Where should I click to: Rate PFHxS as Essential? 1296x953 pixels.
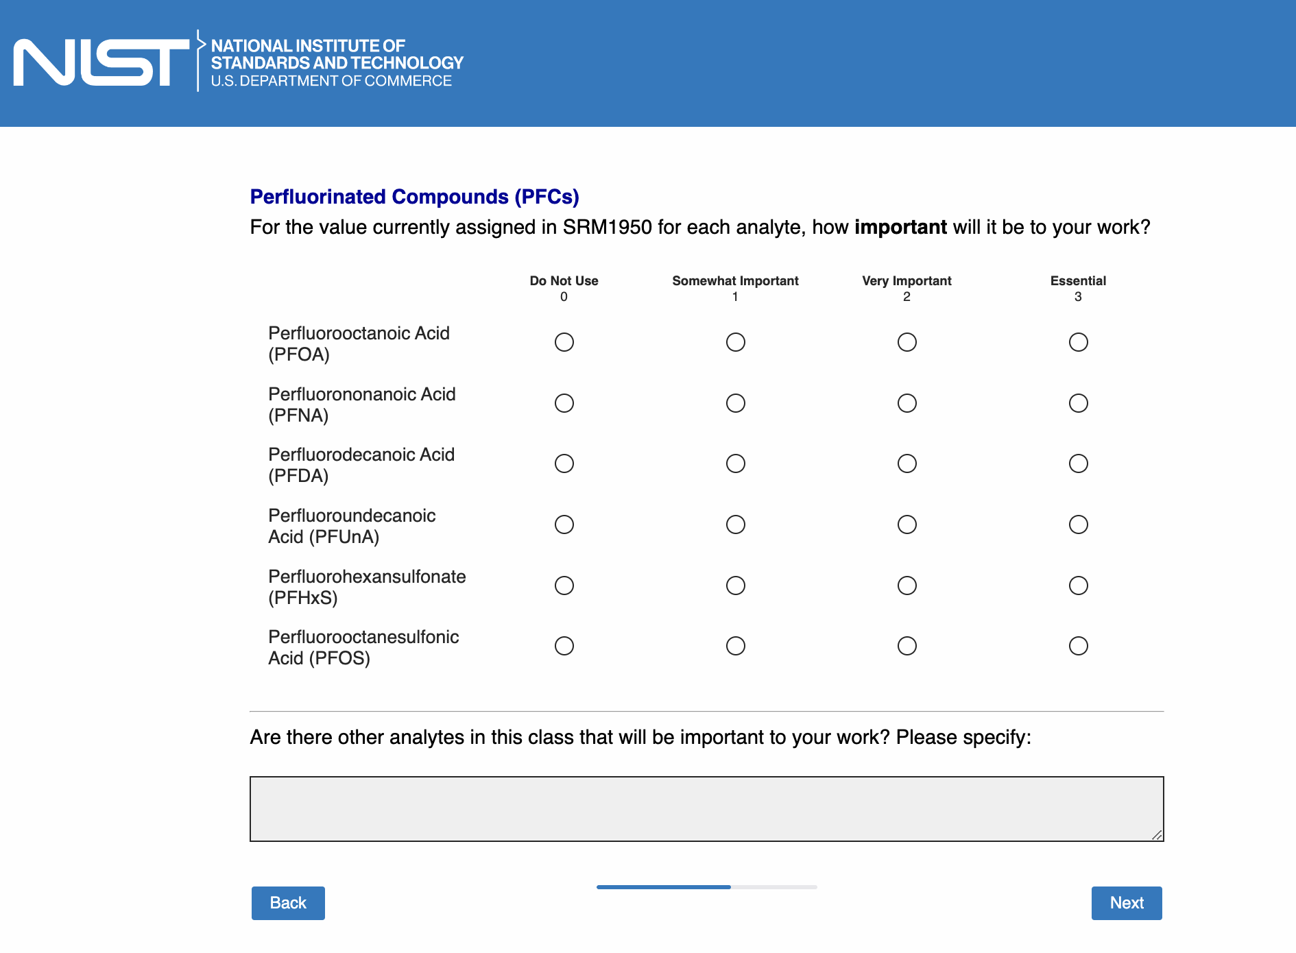tap(1078, 586)
